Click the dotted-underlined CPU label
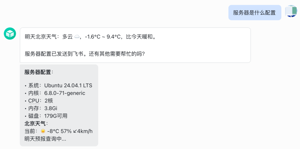300x149 pixels. 34,101
